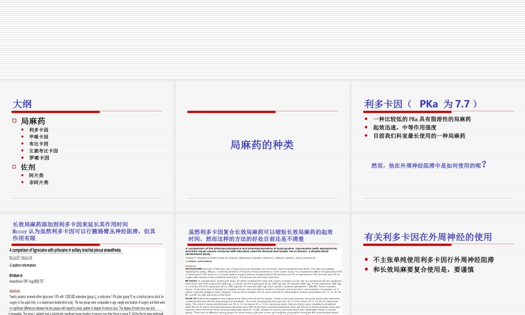
Task: Select the 有关利多卡因在外周神经的使用 slide
Action: 438,262
